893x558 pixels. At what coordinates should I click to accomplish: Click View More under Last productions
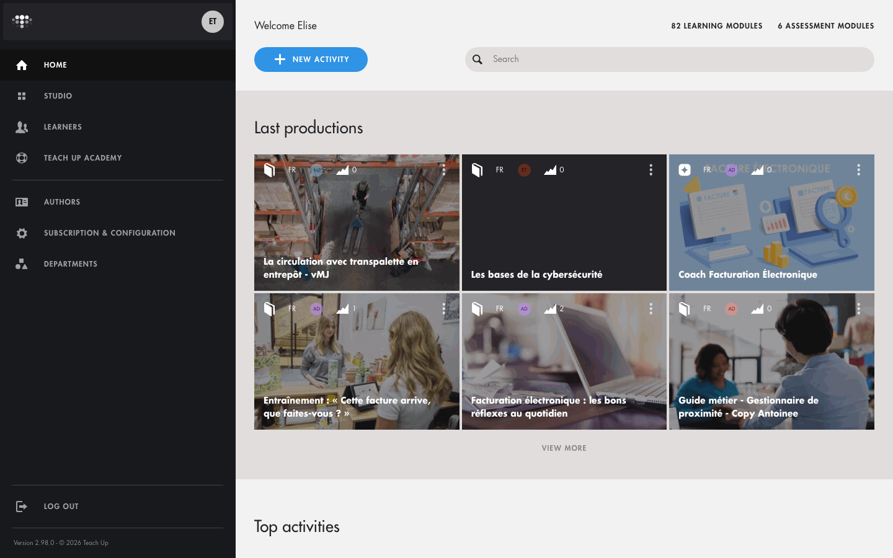[x=564, y=448]
